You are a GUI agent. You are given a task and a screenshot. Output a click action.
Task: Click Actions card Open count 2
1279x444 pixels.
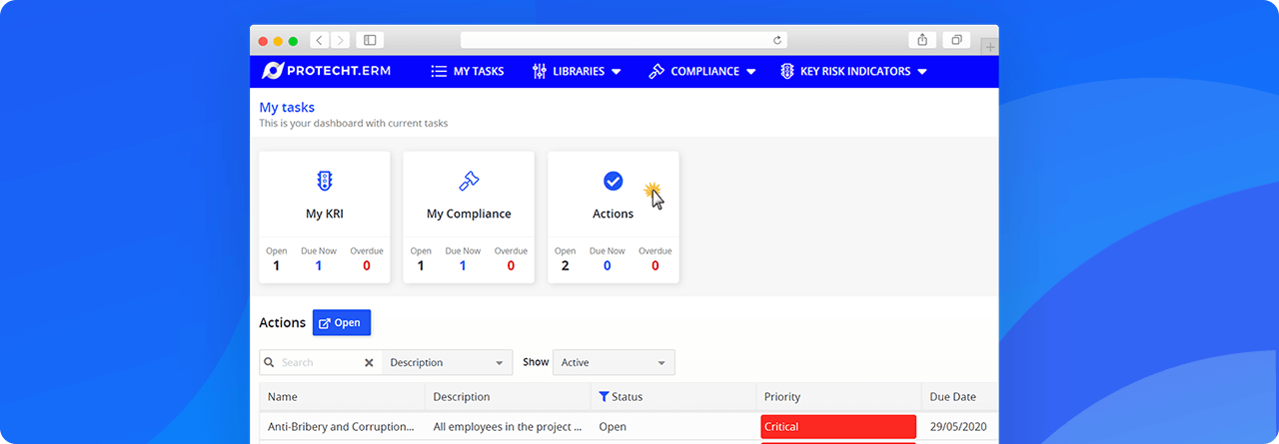point(565,265)
